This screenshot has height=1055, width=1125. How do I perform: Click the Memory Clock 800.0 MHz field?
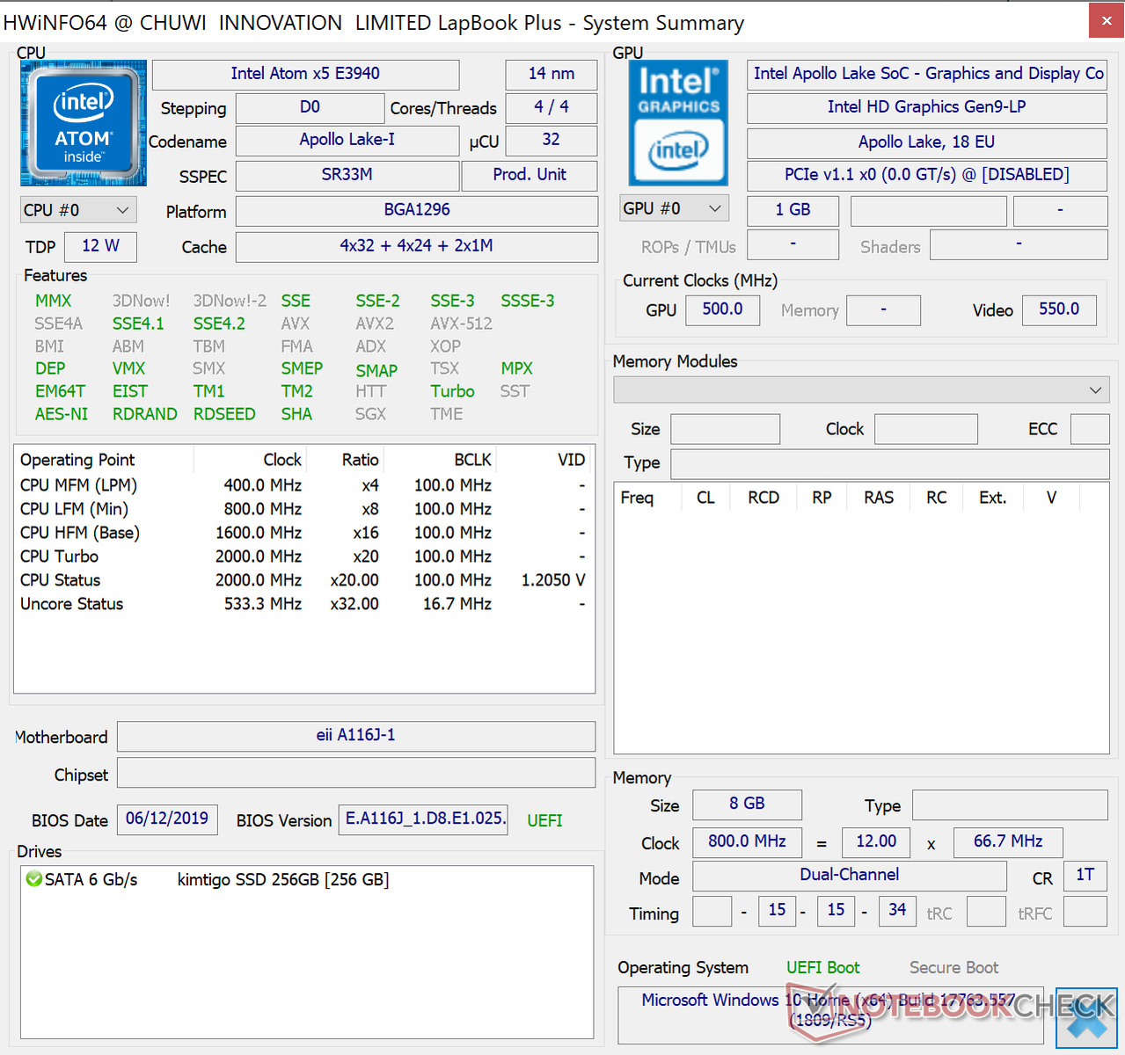747,842
